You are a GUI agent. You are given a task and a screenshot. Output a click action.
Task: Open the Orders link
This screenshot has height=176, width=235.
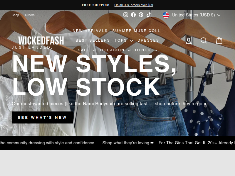pyautogui.click(x=30, y=15)
